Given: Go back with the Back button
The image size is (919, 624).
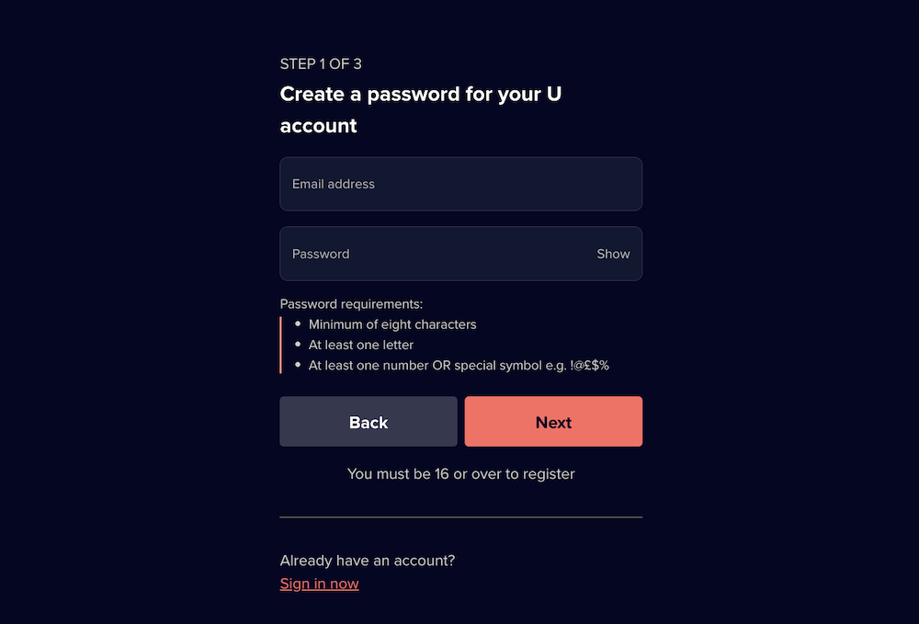Looking at the screenshot, I should point(369,422).
